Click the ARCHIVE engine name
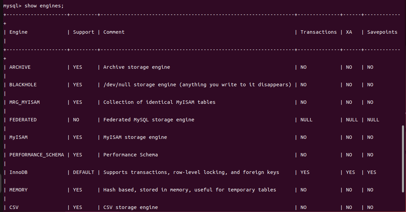The image size is (406, 212). tap(20, 67)
